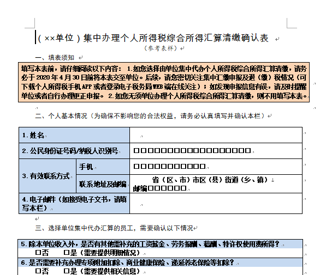Screen dimensions: 326x275
Task: Click the 联系地址及邮编 label cell
Action: (103, 184)
